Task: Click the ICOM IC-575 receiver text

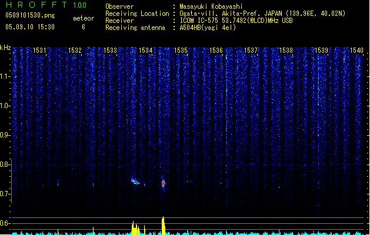Action: click(236, 21)
